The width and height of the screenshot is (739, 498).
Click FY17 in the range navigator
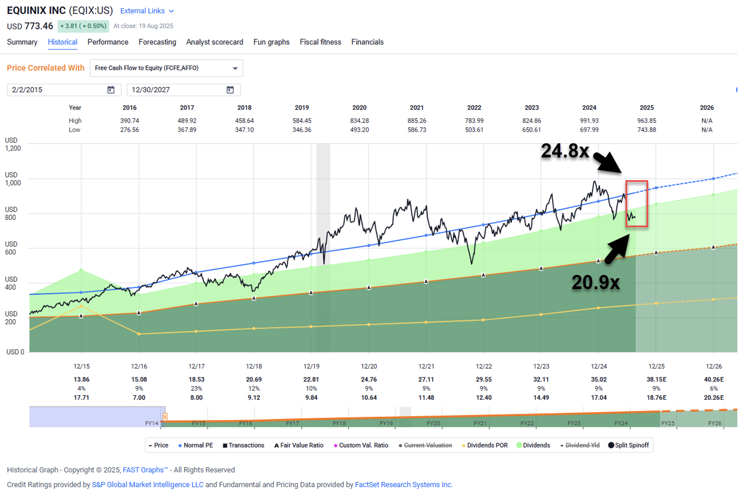pos(292,423)
